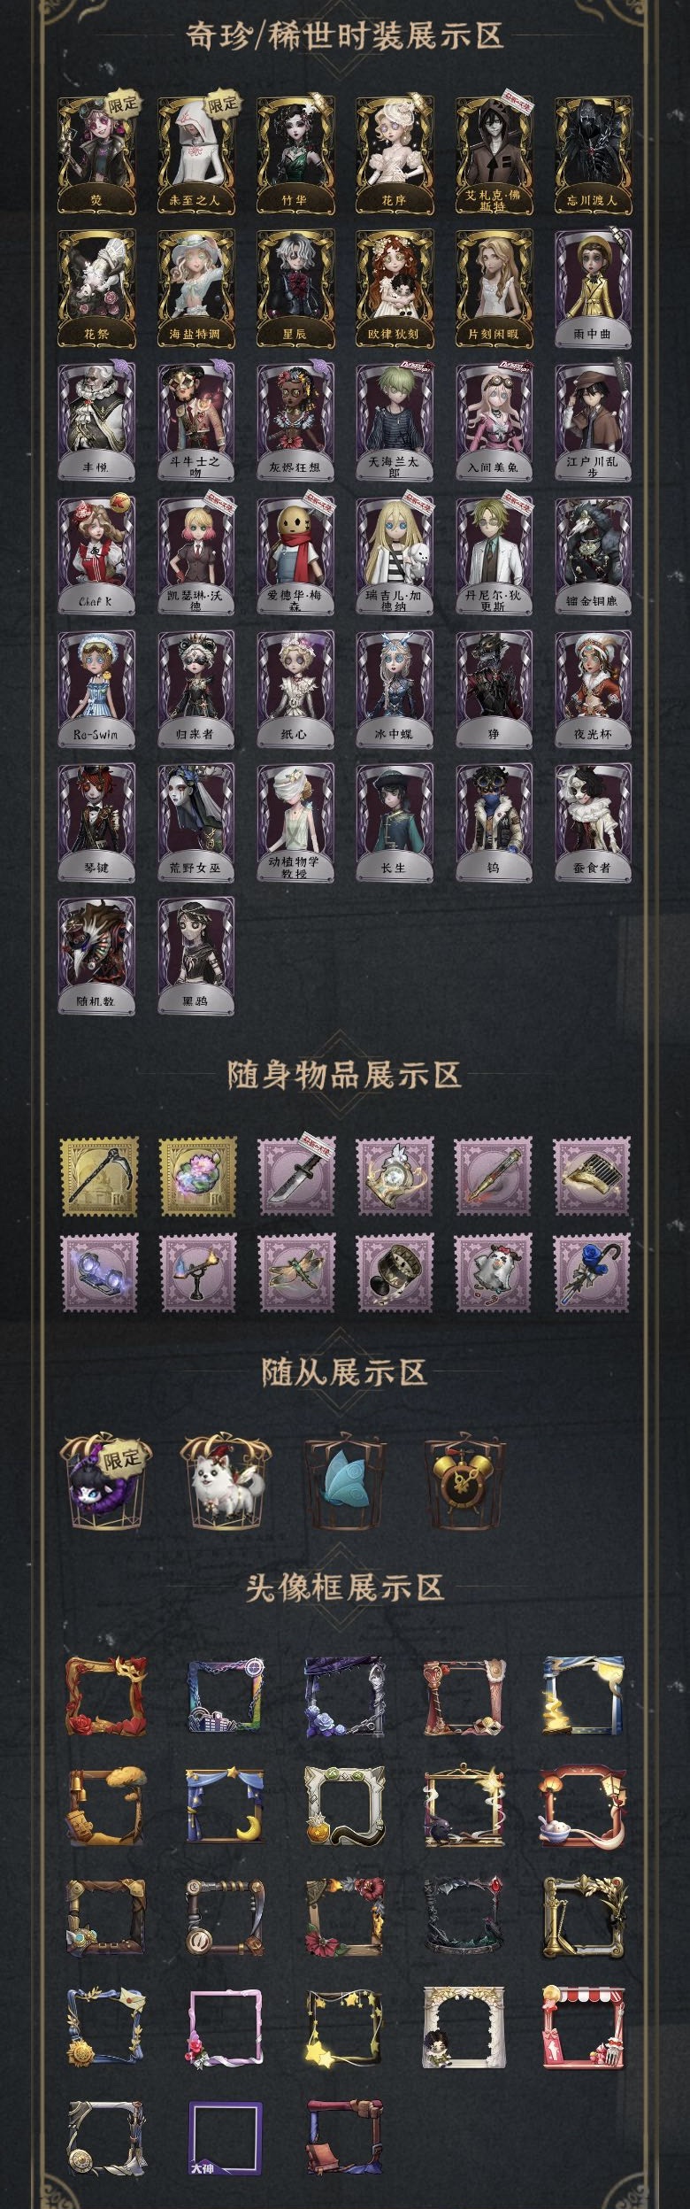690x2209 pixels.
Task: Choose the dragonfly accessory stamp
Action: 296,1273
